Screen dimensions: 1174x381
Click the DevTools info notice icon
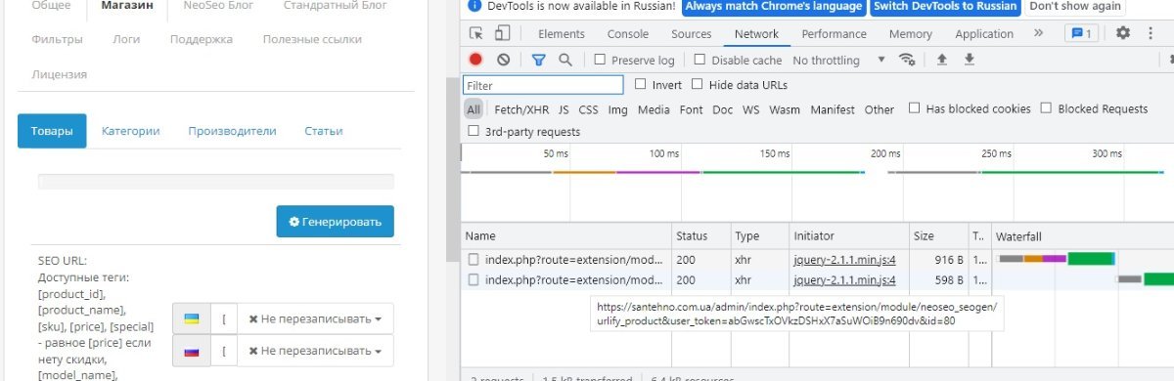click(x=474, y=6)
